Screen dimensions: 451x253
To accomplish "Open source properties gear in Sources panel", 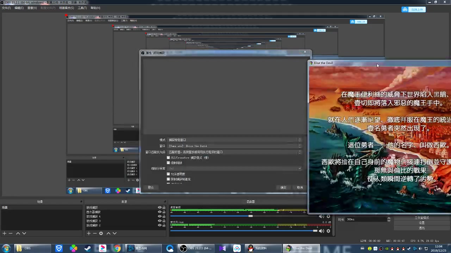I will (101, 233).
